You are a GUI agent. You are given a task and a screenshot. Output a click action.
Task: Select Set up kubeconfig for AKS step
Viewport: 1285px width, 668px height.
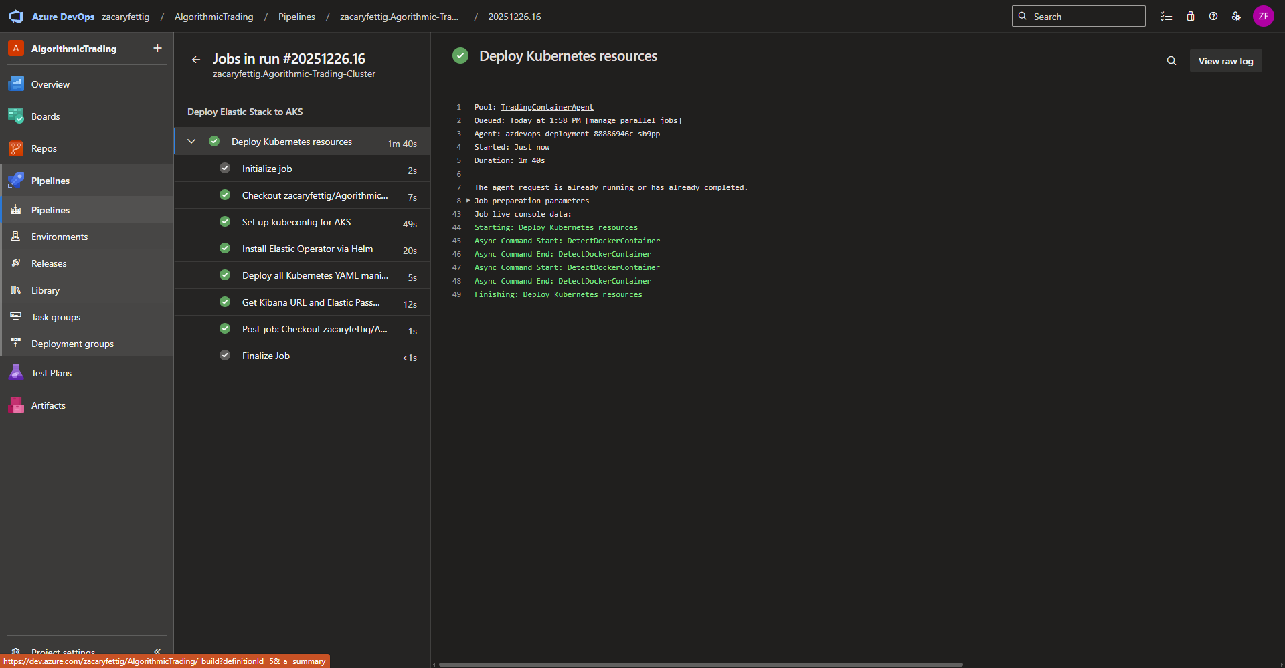point(296,222)
